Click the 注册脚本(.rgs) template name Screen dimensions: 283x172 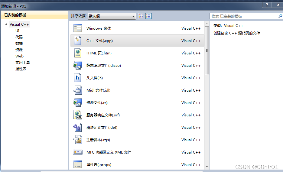(98, 140)
